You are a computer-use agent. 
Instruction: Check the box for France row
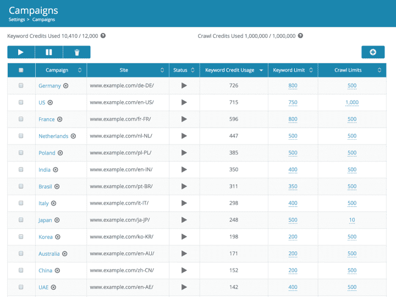click(x=21, y=119)
